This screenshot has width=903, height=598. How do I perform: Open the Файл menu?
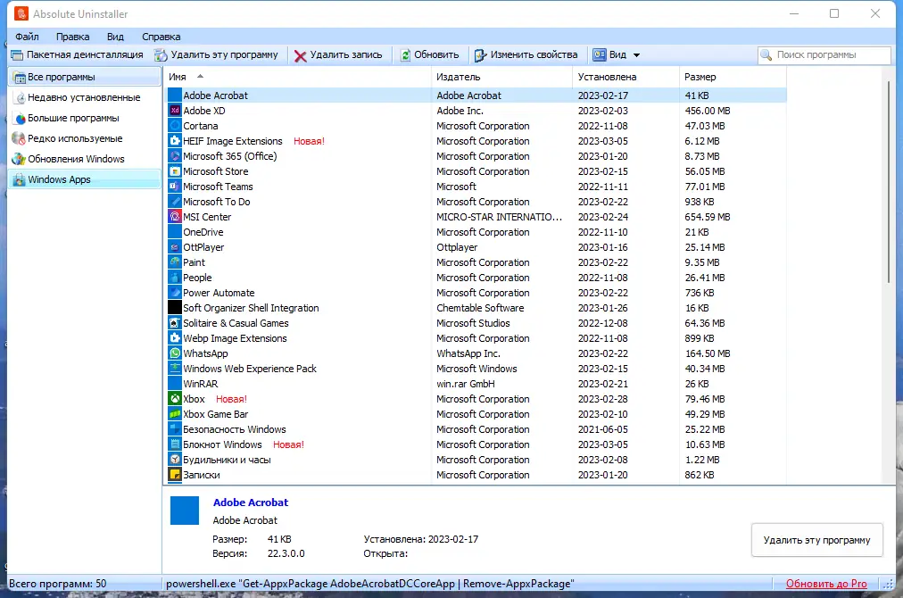pyautogui.click(x=27, y=37)
